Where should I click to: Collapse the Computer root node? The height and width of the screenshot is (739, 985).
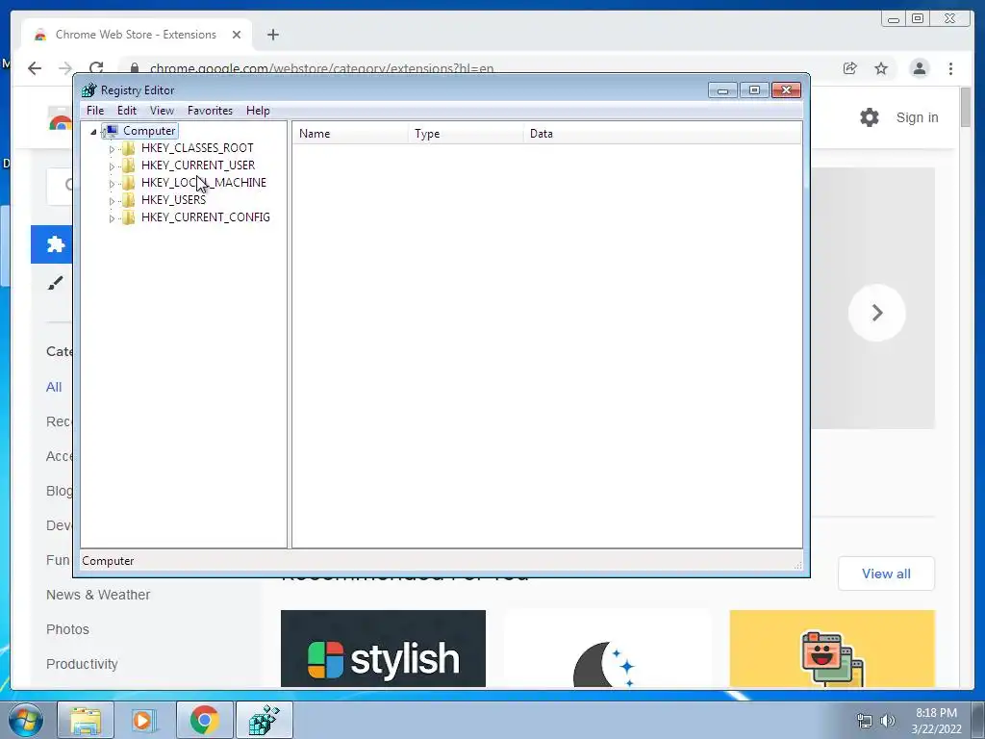93,131
